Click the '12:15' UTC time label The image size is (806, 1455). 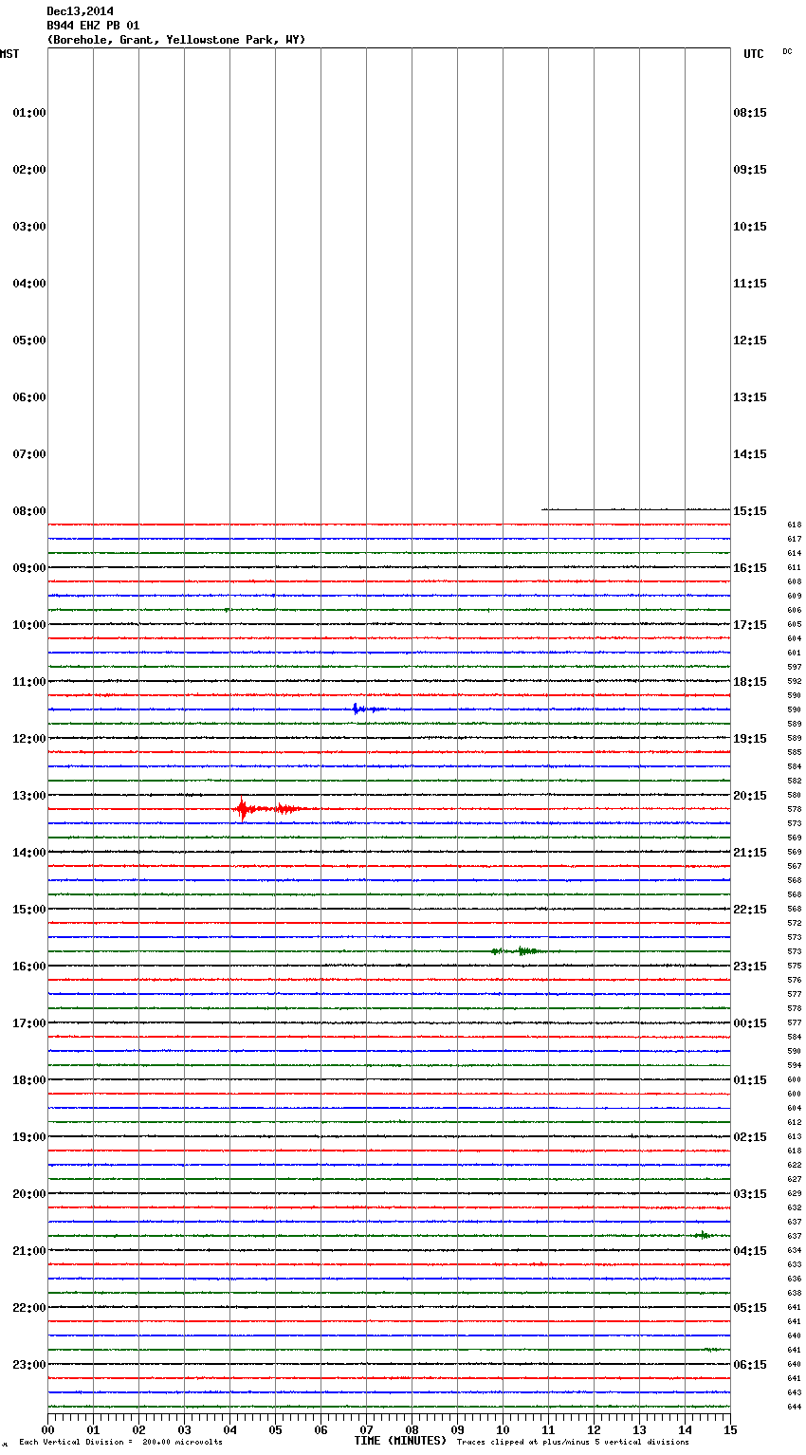(x=750, y=341)
